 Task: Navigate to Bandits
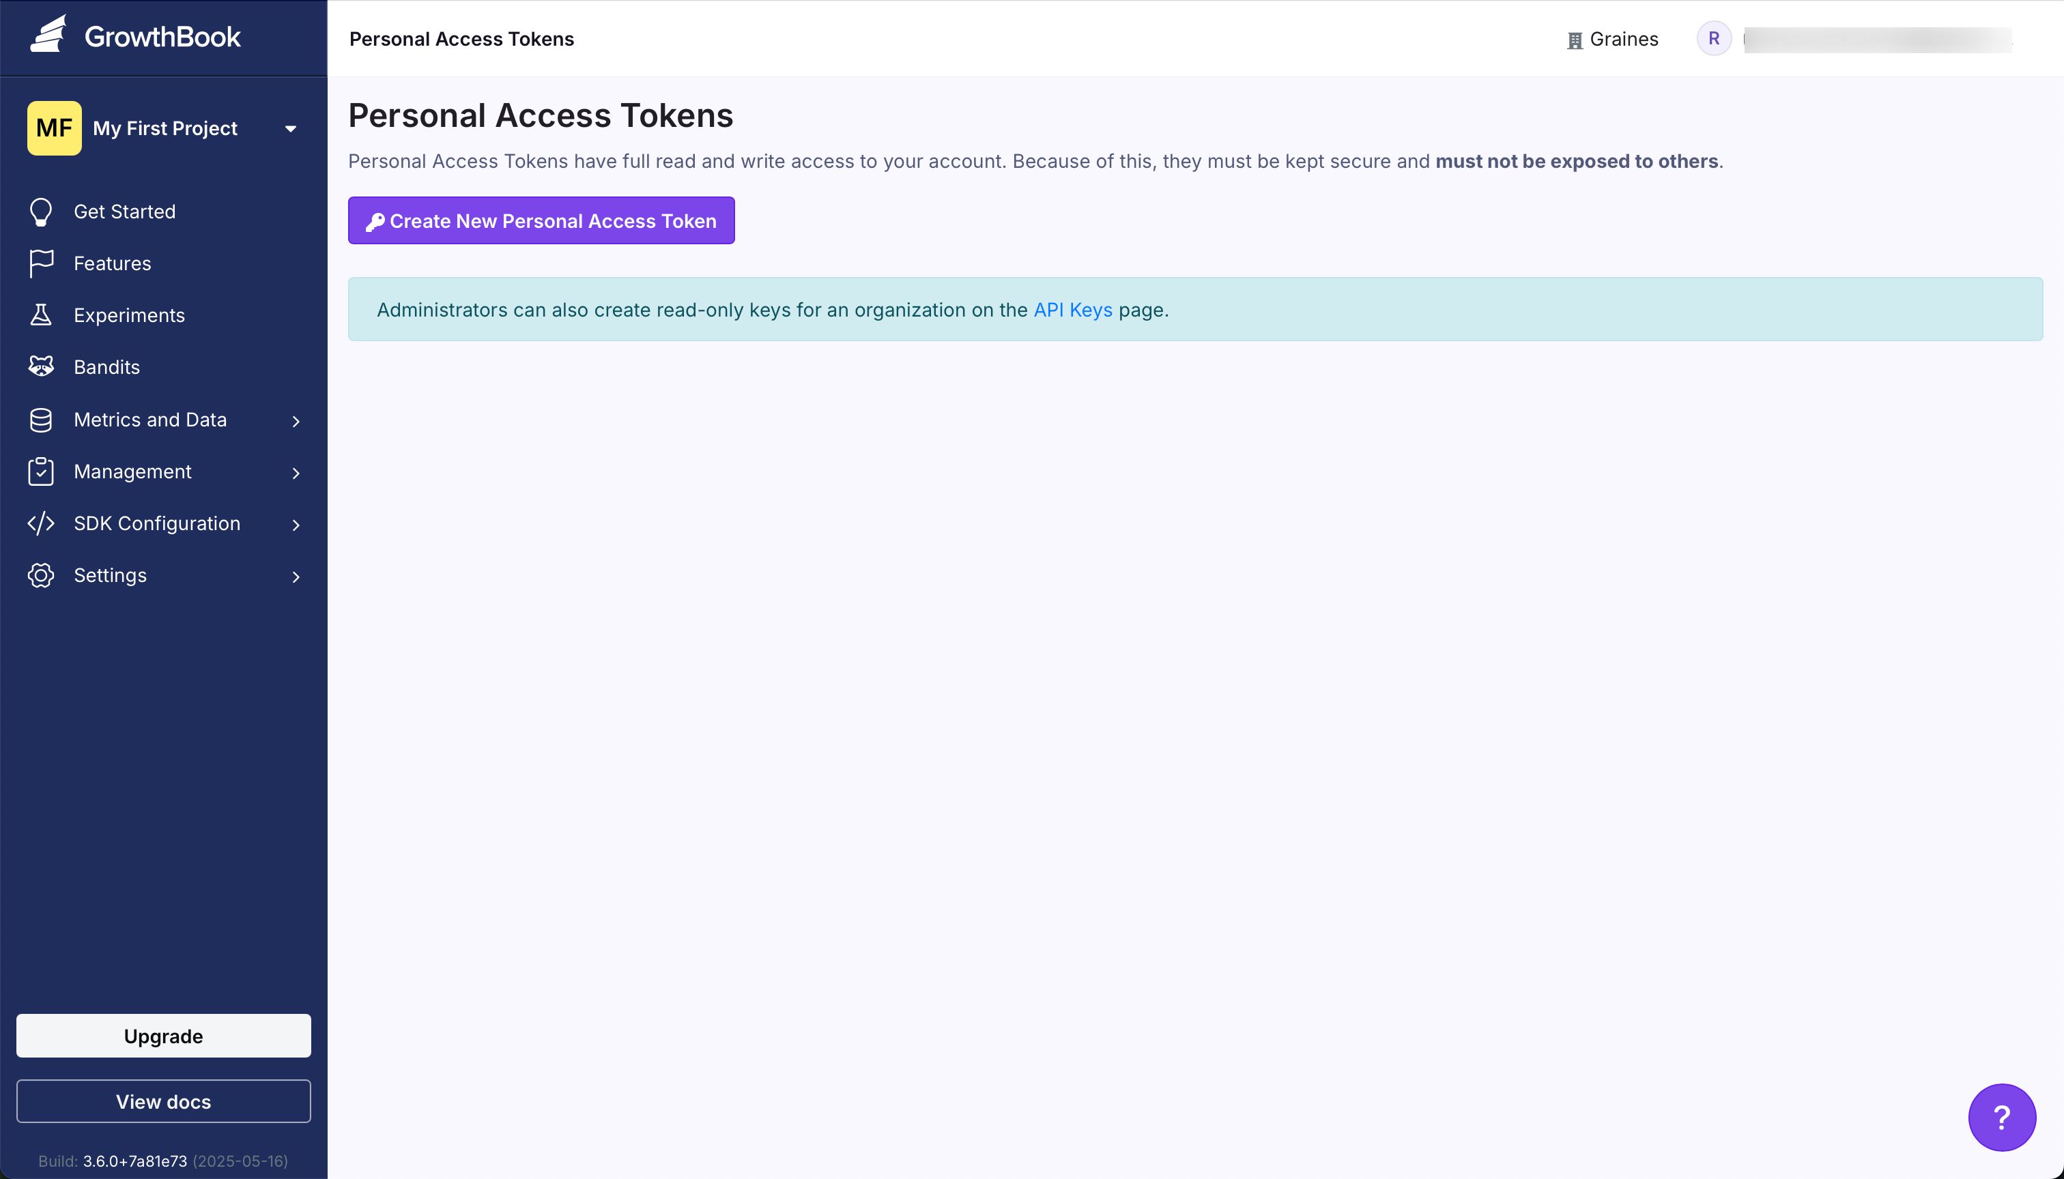[107, 367]
